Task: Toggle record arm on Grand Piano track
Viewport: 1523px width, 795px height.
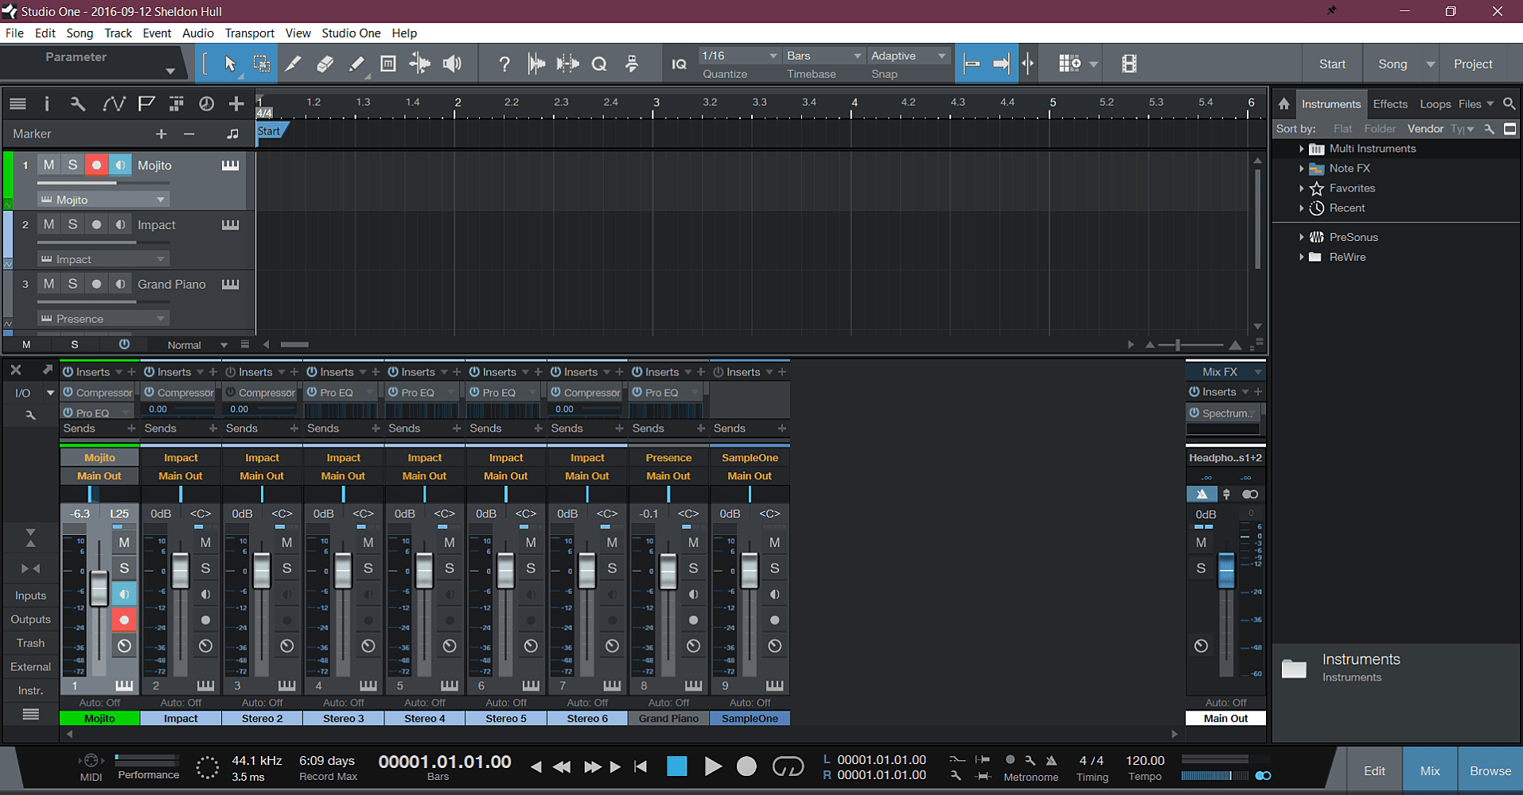Action: coord(96,284)
